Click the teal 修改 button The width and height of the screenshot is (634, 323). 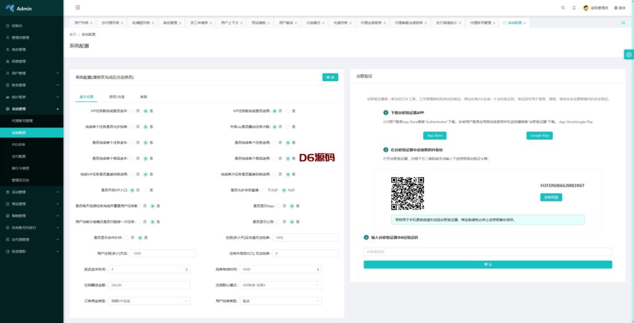pos(330,77)
